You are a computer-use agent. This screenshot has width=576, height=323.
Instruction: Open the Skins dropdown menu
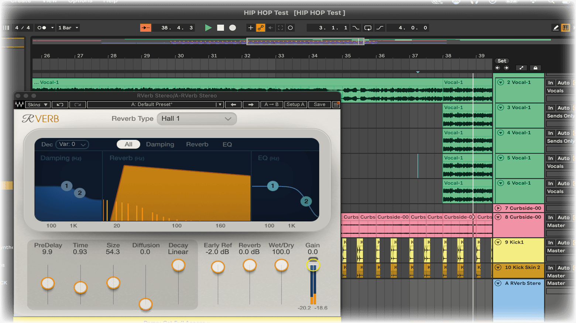[37, 105]
